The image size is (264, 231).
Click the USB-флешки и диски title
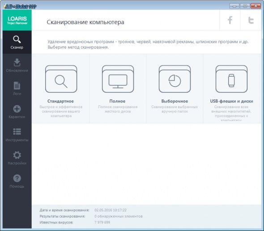coord(231,101)
